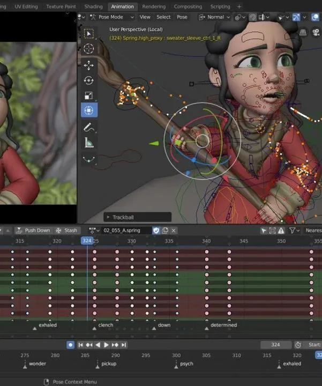This screenshot has height=386, width=322.
Task: Toggle auto keying record button
Action: coord(70,345)
